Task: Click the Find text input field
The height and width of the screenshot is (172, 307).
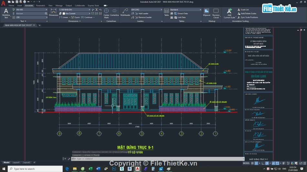Action: [x=30, y=14]
